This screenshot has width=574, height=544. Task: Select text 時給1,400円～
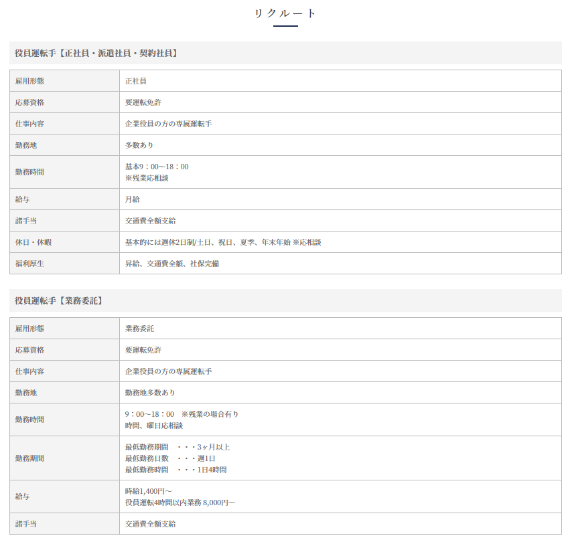click(x=148, y=491)
